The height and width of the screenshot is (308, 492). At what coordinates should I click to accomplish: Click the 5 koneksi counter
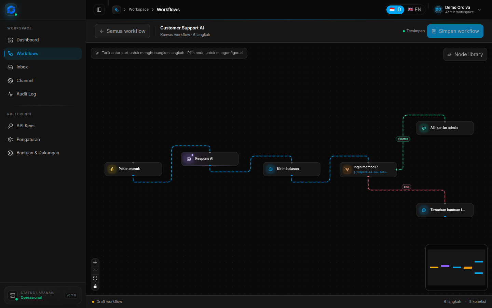pyautogui.click(x=478, y=302)
